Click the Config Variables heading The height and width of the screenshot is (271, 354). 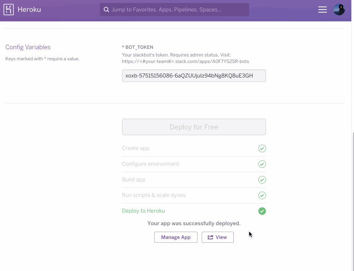[x=28, y=47]
